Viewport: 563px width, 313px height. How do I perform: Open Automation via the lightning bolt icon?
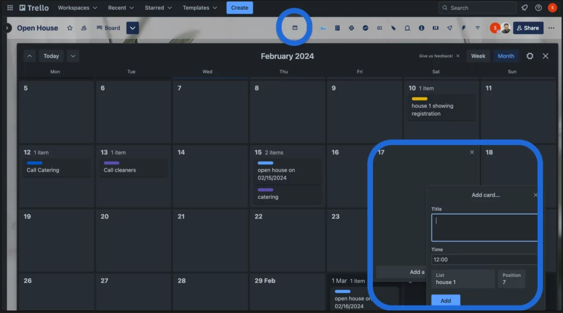click(463, 28)
